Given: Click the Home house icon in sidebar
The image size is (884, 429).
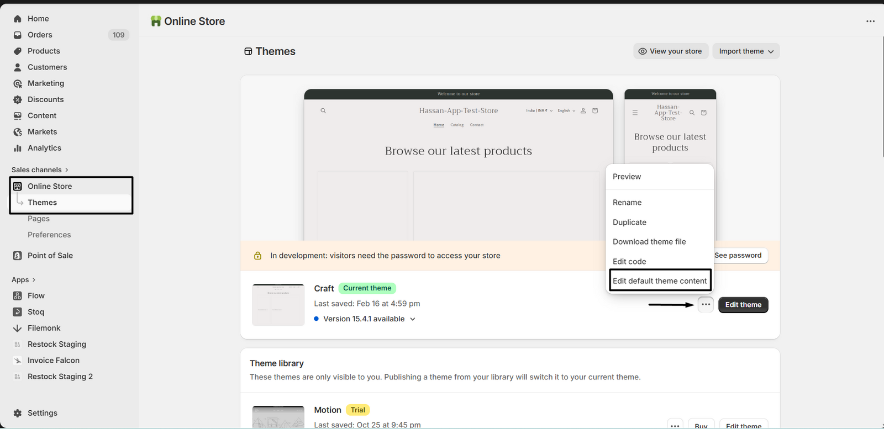Looking at the screenshot, I should point(18,19).
